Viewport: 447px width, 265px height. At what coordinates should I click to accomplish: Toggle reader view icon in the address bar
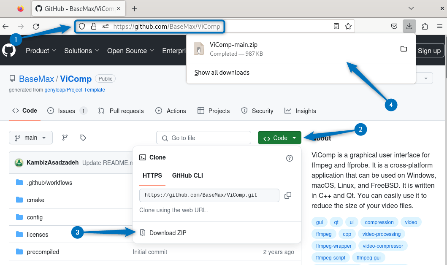[336, 26]
